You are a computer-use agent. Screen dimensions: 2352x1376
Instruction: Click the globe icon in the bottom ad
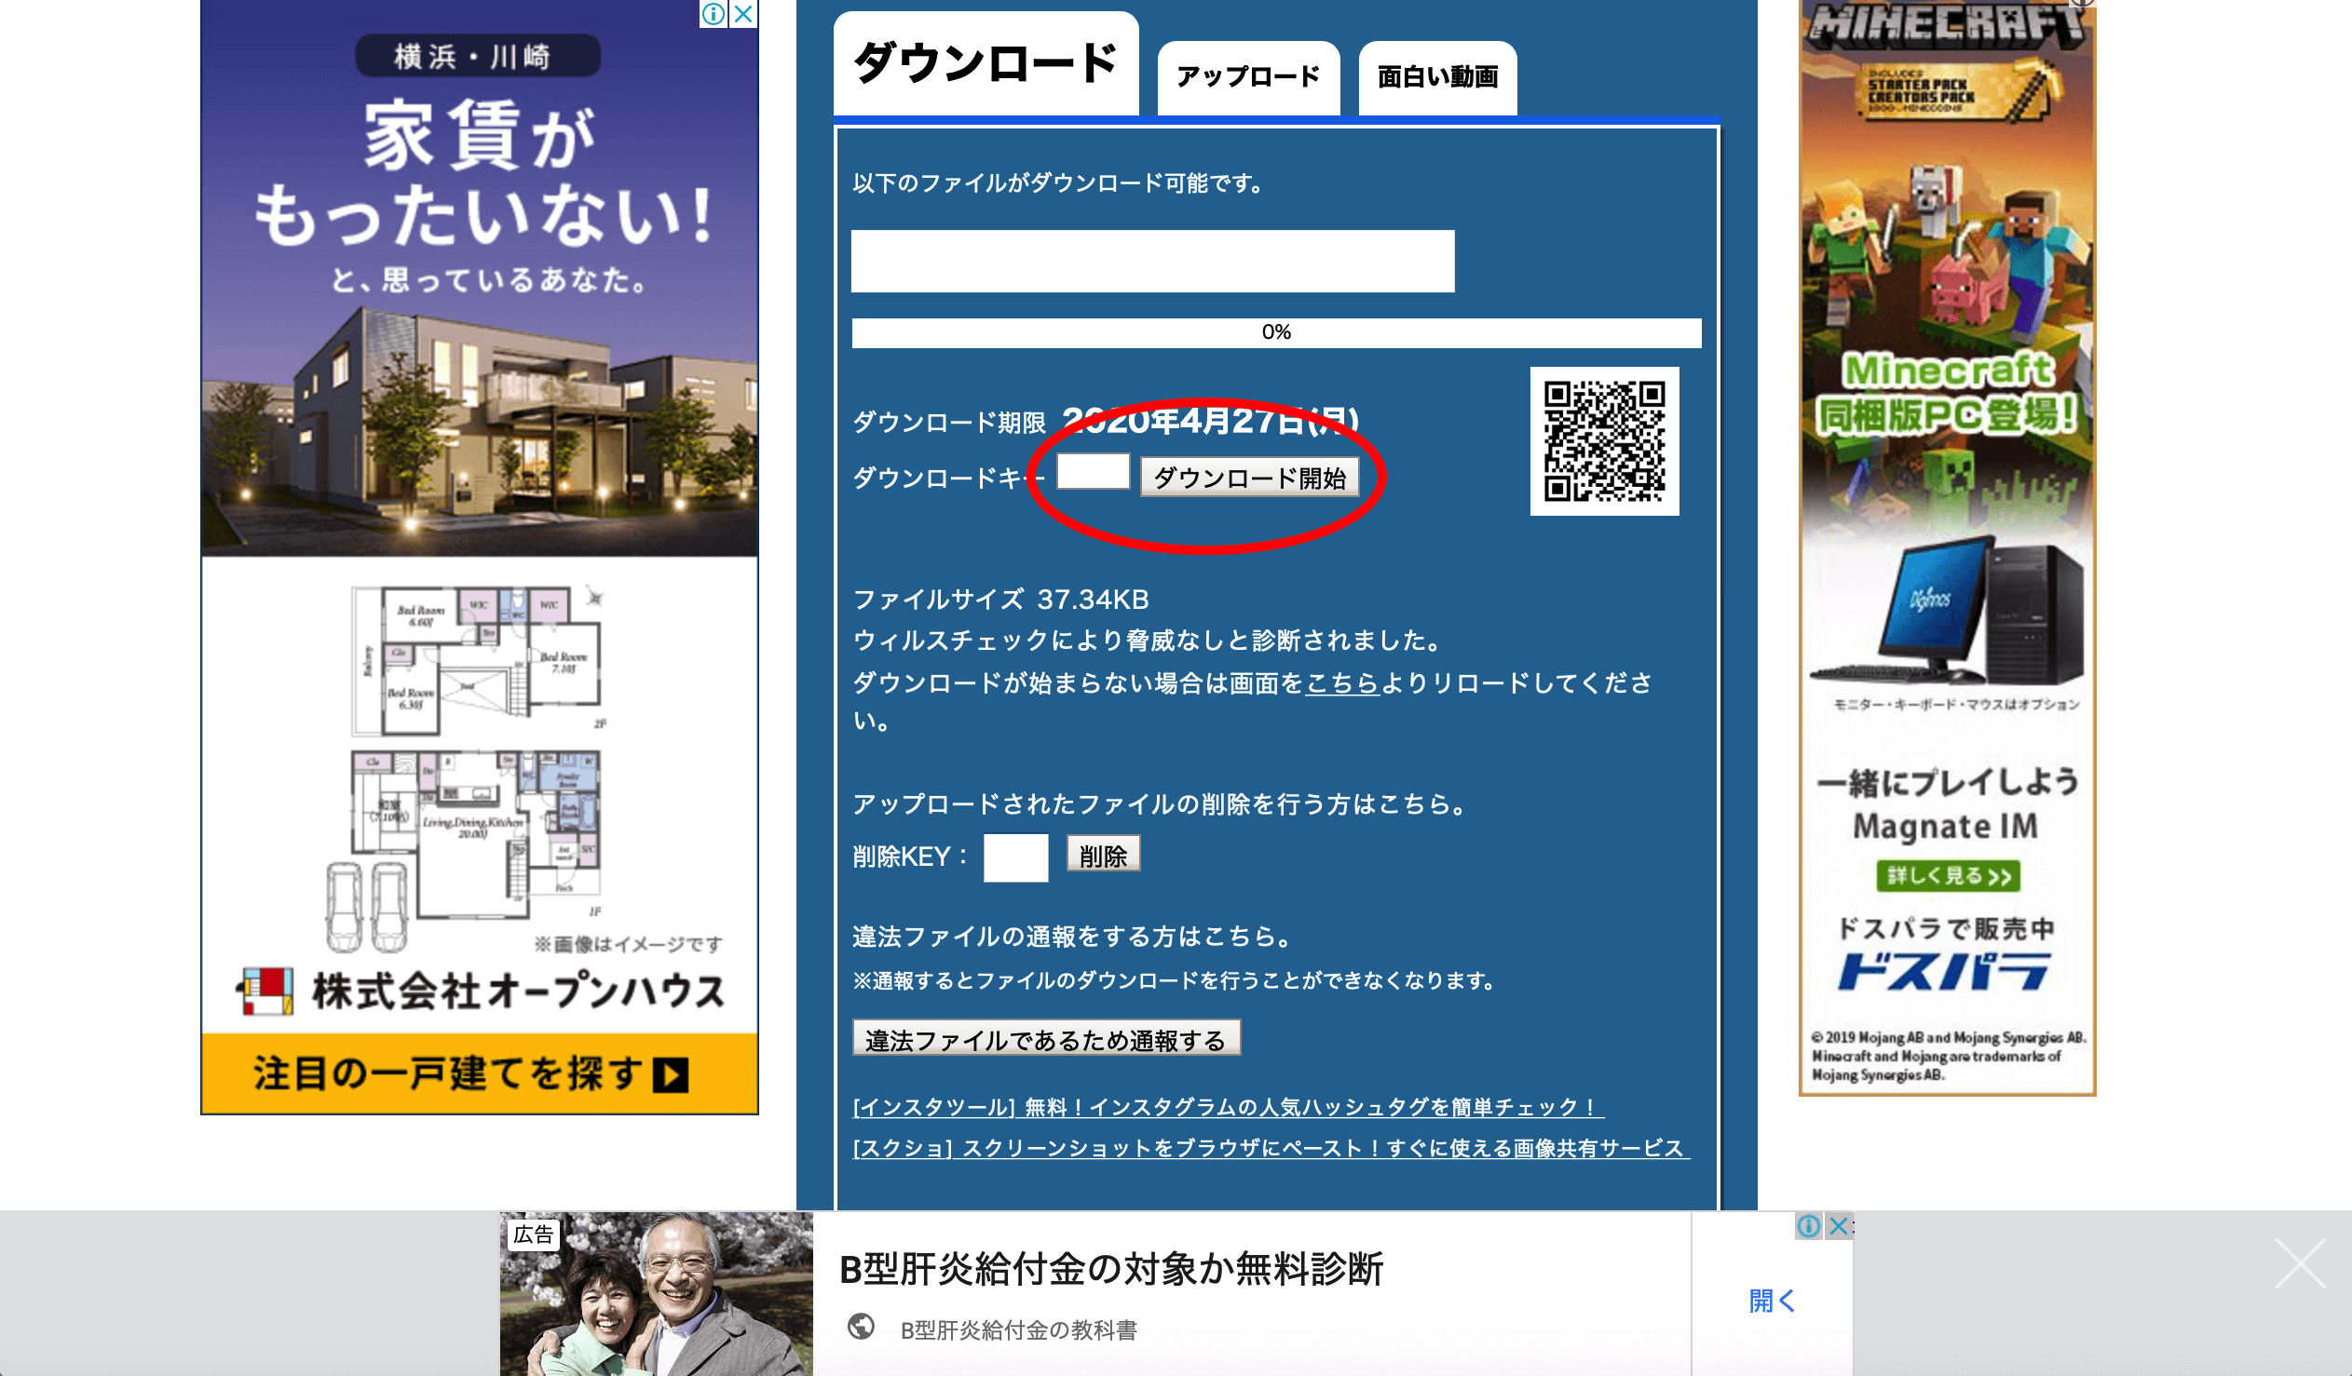(x=861, y=1328)
